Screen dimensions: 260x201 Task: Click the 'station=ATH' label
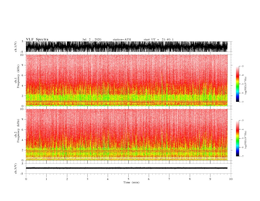[122, 39]
